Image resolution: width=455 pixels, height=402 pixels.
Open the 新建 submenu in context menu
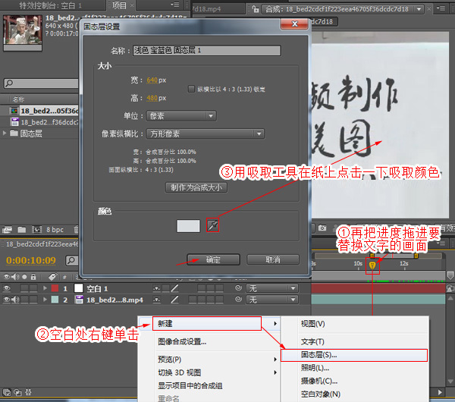(x=207, y=323)
